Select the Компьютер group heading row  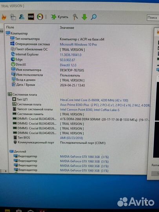click(x=17, y=33)
